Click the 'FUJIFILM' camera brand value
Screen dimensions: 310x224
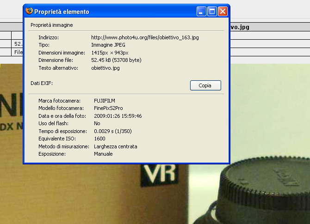click(105, 101)
